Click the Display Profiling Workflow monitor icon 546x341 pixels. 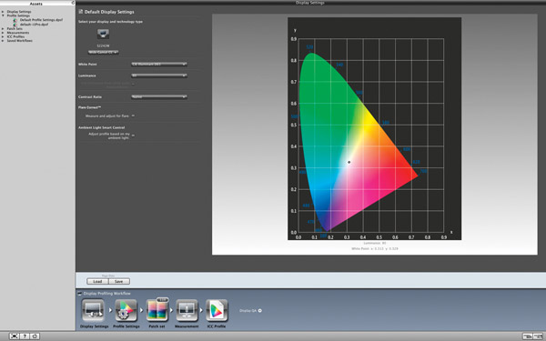point(79,294)
